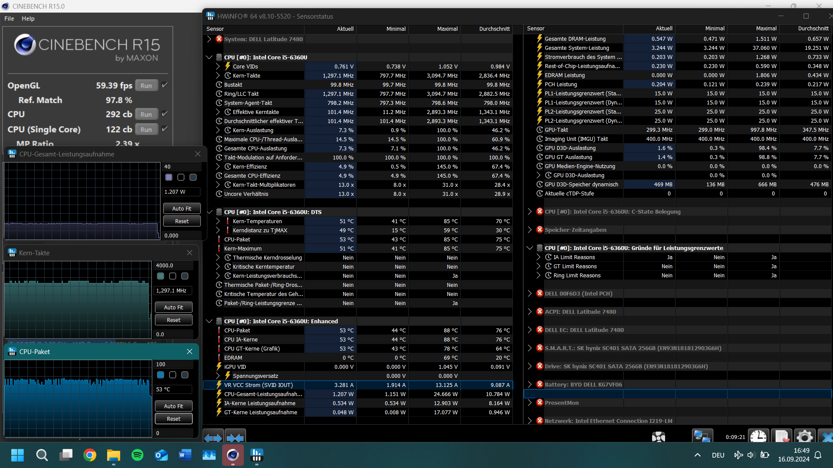
Task: Click the purple color swatch in CPU-Gesamt-Leistungsaufnahme
Action: pyautogui.click(x=168, y=177)
